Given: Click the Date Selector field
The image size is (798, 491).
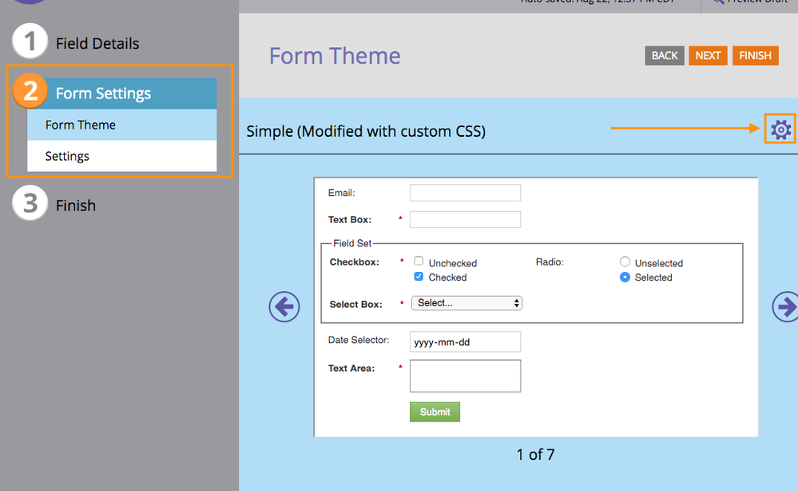Looking at the screenshot, I should coord(465,341).
